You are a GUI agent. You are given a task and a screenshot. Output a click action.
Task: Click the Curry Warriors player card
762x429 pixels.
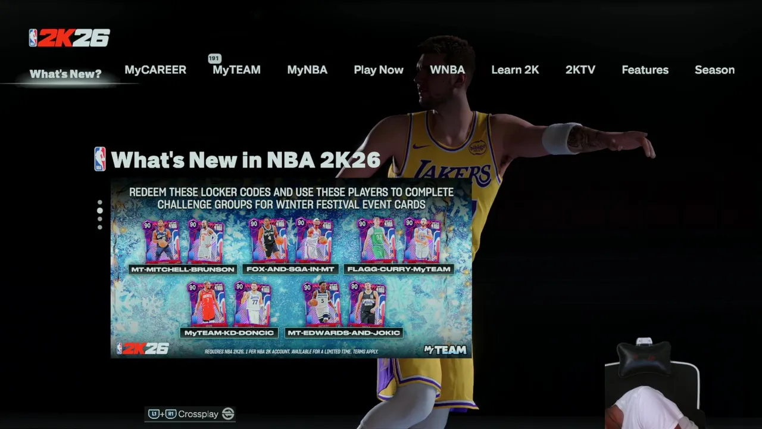(x=422, y=241)
